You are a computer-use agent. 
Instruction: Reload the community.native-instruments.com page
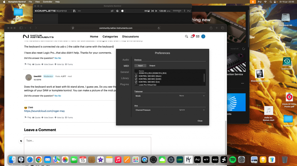[159, 28]
